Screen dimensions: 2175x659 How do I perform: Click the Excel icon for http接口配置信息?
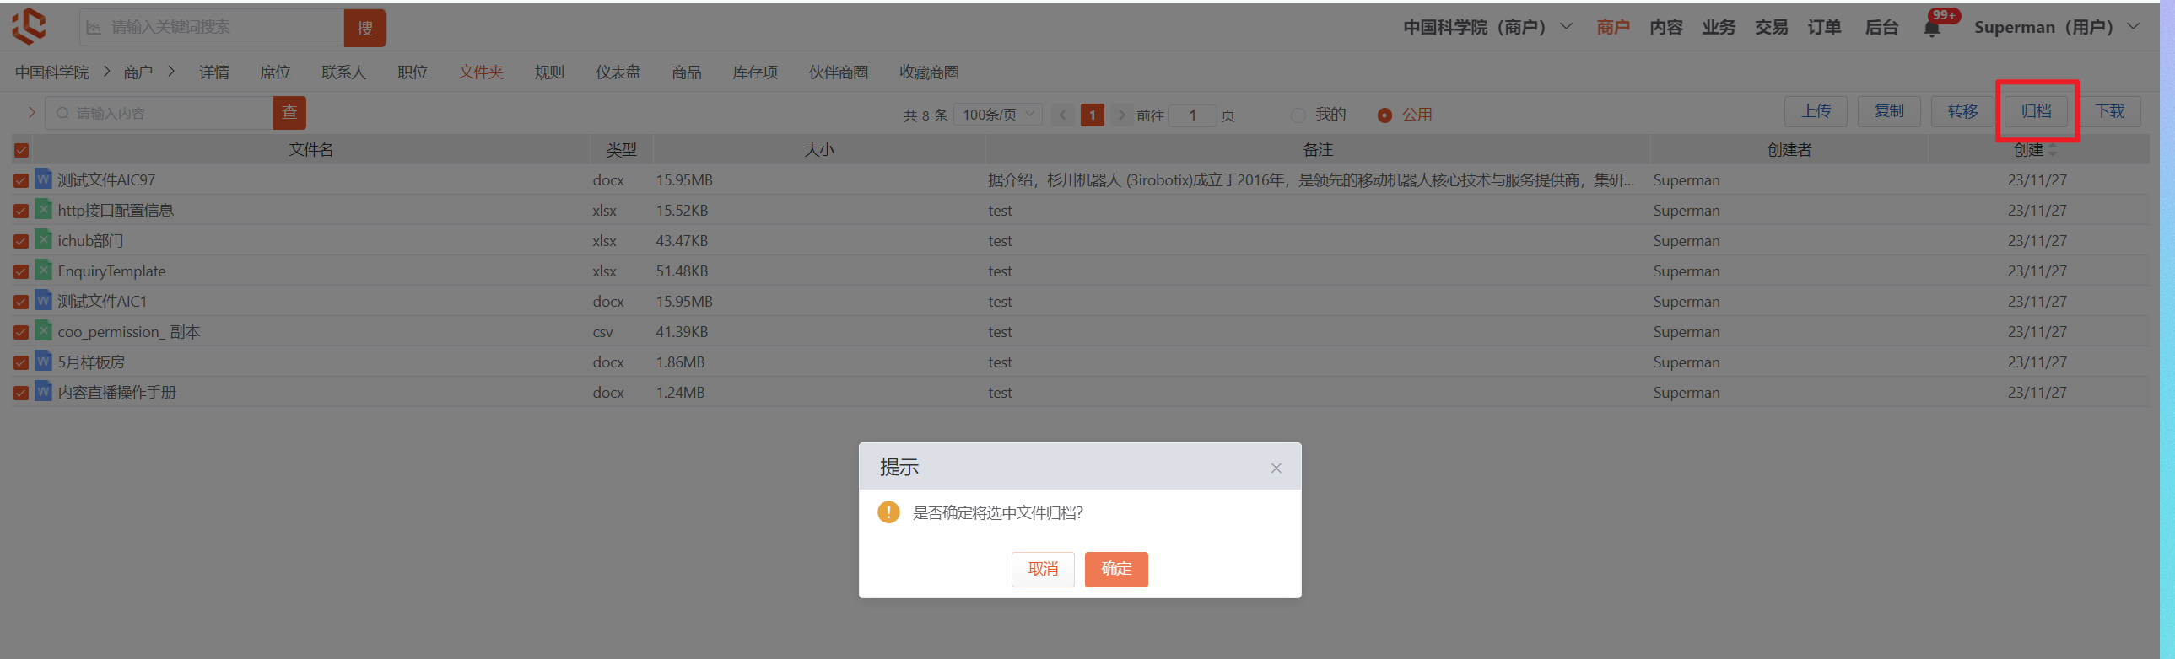43,209
